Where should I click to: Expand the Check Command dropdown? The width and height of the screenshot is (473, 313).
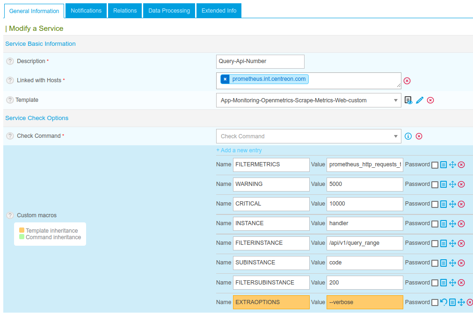coord(308,136)
